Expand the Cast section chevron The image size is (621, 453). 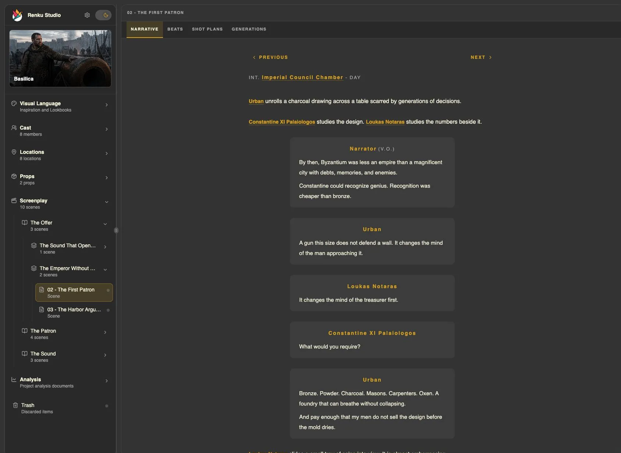click(x=107, y=129)
